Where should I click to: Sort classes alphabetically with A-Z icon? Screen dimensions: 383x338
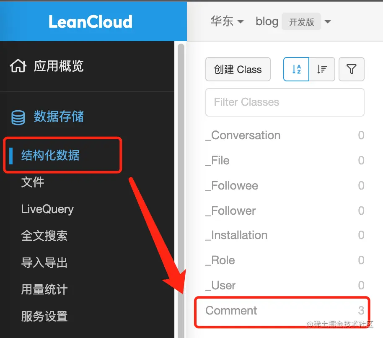(296, 69)
